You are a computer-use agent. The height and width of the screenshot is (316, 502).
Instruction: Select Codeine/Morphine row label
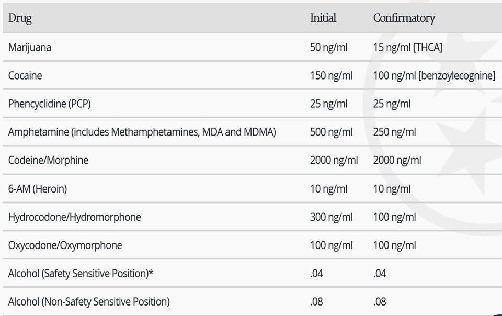(48, 160)
